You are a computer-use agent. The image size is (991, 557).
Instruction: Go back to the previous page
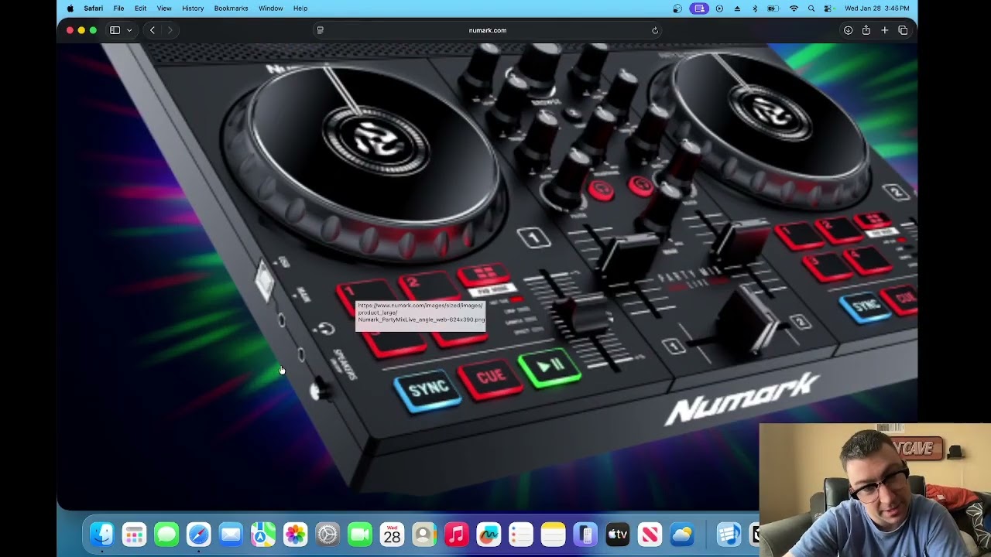[153, 30]
